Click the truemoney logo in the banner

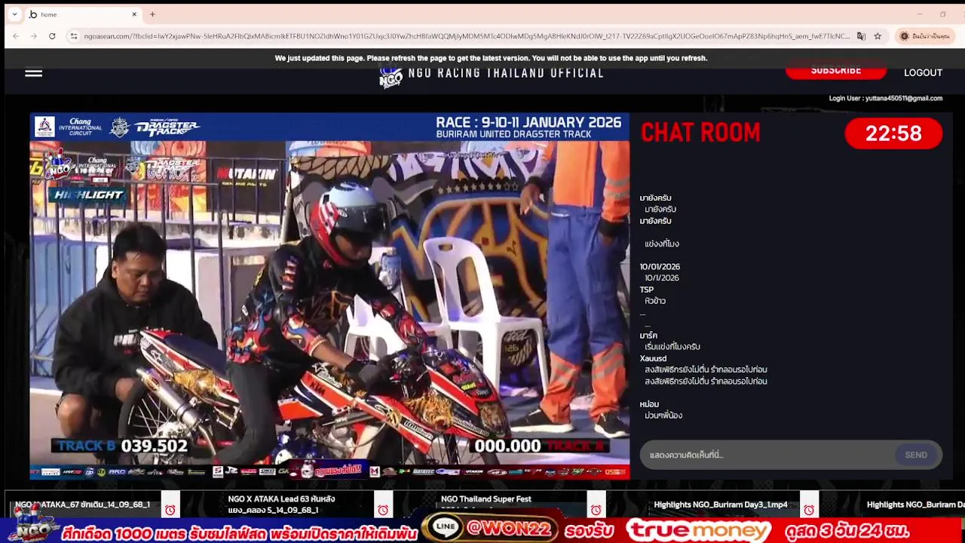(x=699, y=530)
